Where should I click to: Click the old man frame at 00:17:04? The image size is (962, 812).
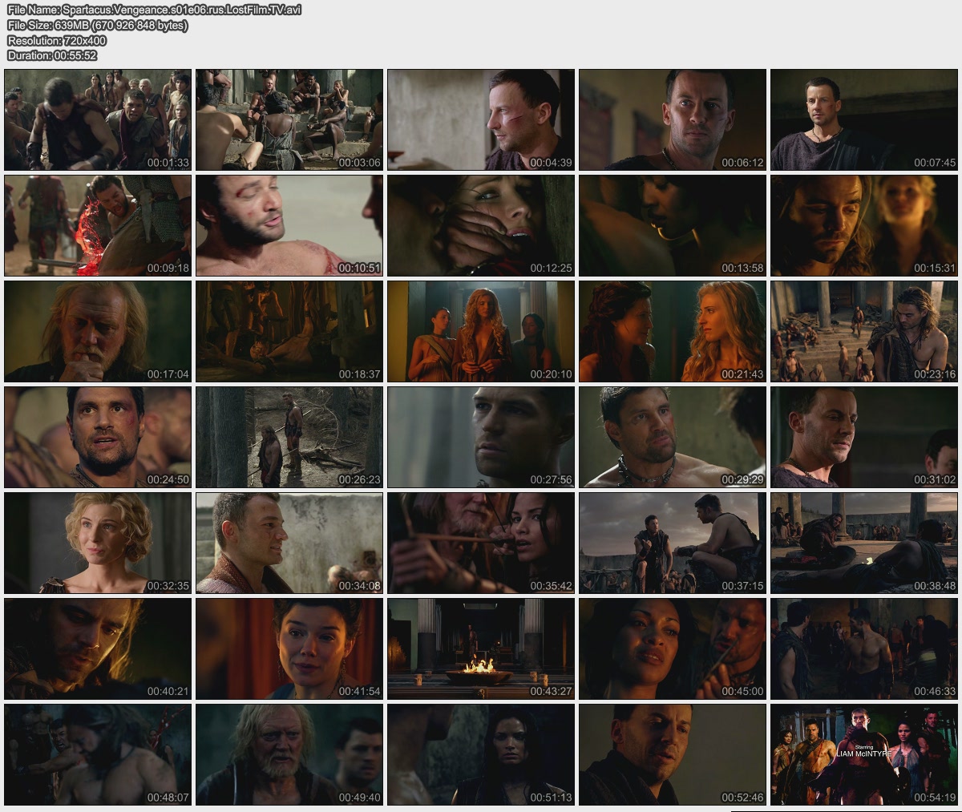tap(98, 331)
